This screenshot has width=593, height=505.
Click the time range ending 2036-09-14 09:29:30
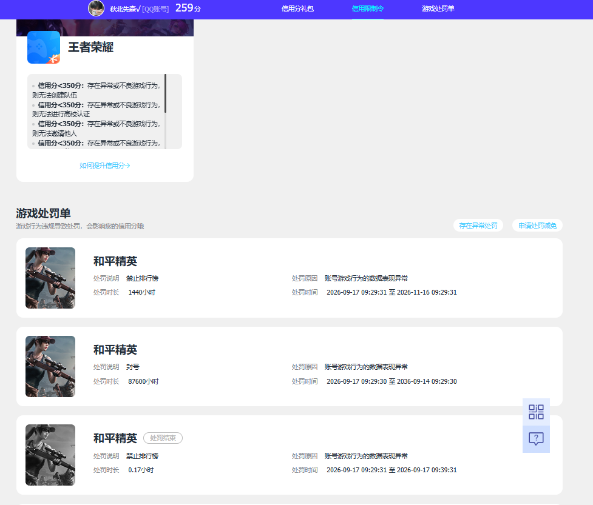point(392,381)
